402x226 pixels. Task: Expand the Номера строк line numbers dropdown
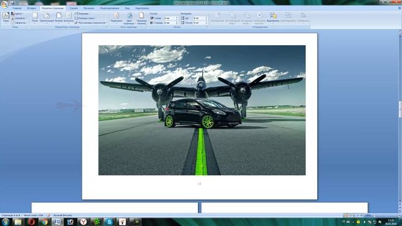pos(85,18)
